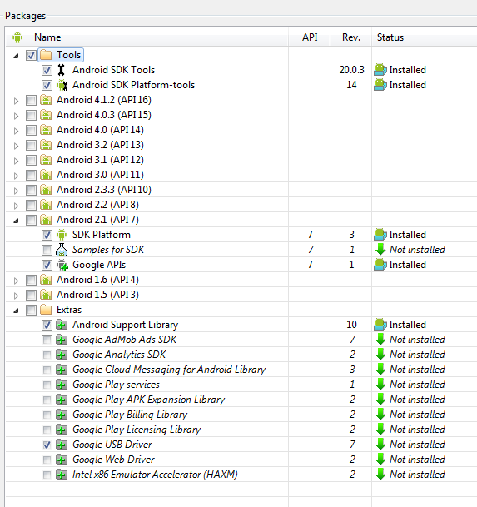Image resolution: width=477 pixels, height=507 pixels.
Task: Select Google Play Billing Library row
Action: pos(241,415)
